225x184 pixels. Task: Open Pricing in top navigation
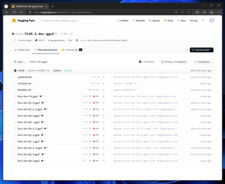click(193, 20)
